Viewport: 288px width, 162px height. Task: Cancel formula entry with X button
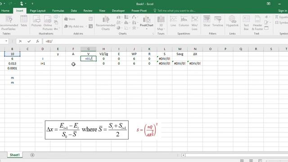[x=20, y=41]
